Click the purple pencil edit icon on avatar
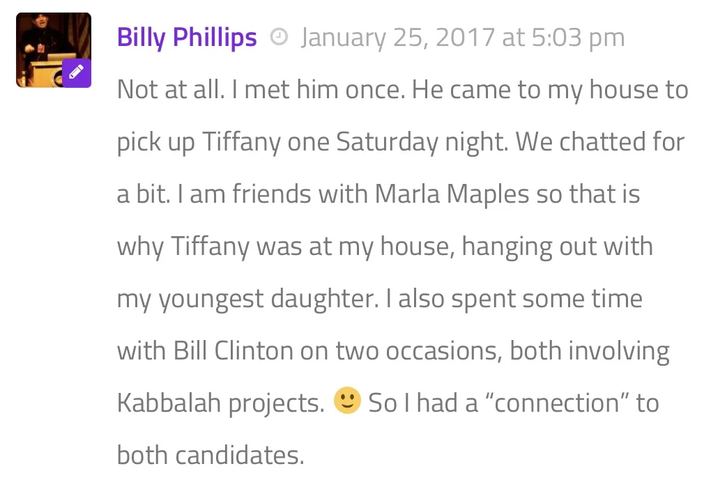704x503 pixels. pyautogui.click(x=77, y=72)
